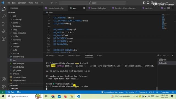Open launch profile dropdown beside plus
Image resolution: width=176 pixels, height=99 pixels.
point(161,55)
